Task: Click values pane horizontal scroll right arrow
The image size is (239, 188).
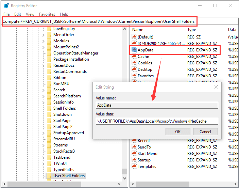Action: pyautogui.click(x=235, y=184)
